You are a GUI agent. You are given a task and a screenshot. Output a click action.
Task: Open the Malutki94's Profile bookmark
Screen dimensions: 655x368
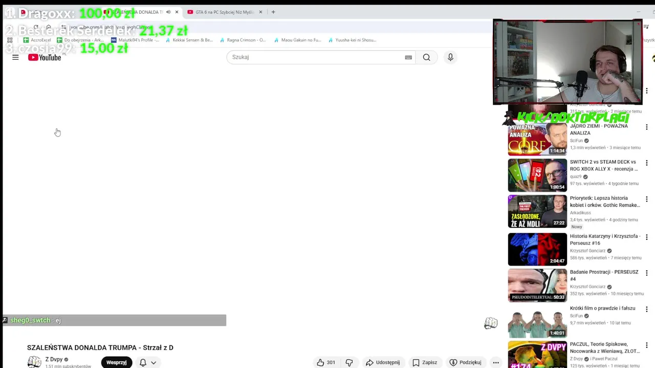tap(136, 40)
